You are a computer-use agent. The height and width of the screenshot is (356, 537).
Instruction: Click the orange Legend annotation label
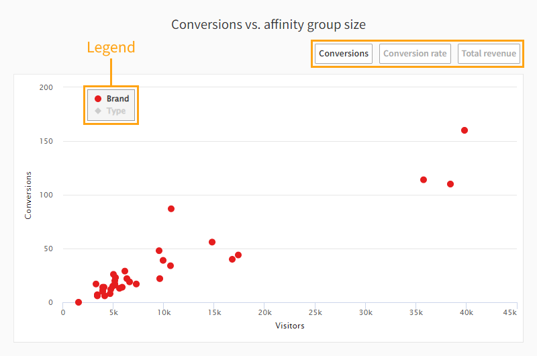click(111, 48)
